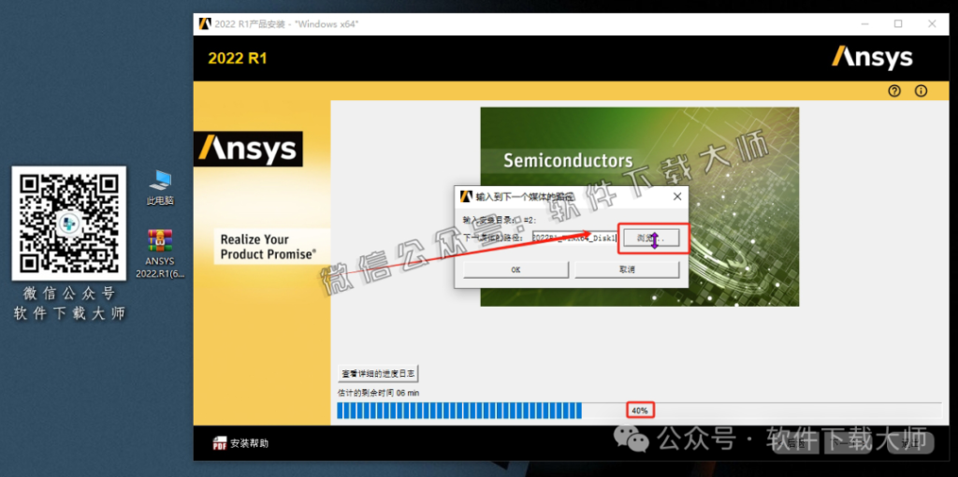The width and height of the screenshot is (958, 477).
Task: Click the 下一个 next button
Action: pos(849,443)
